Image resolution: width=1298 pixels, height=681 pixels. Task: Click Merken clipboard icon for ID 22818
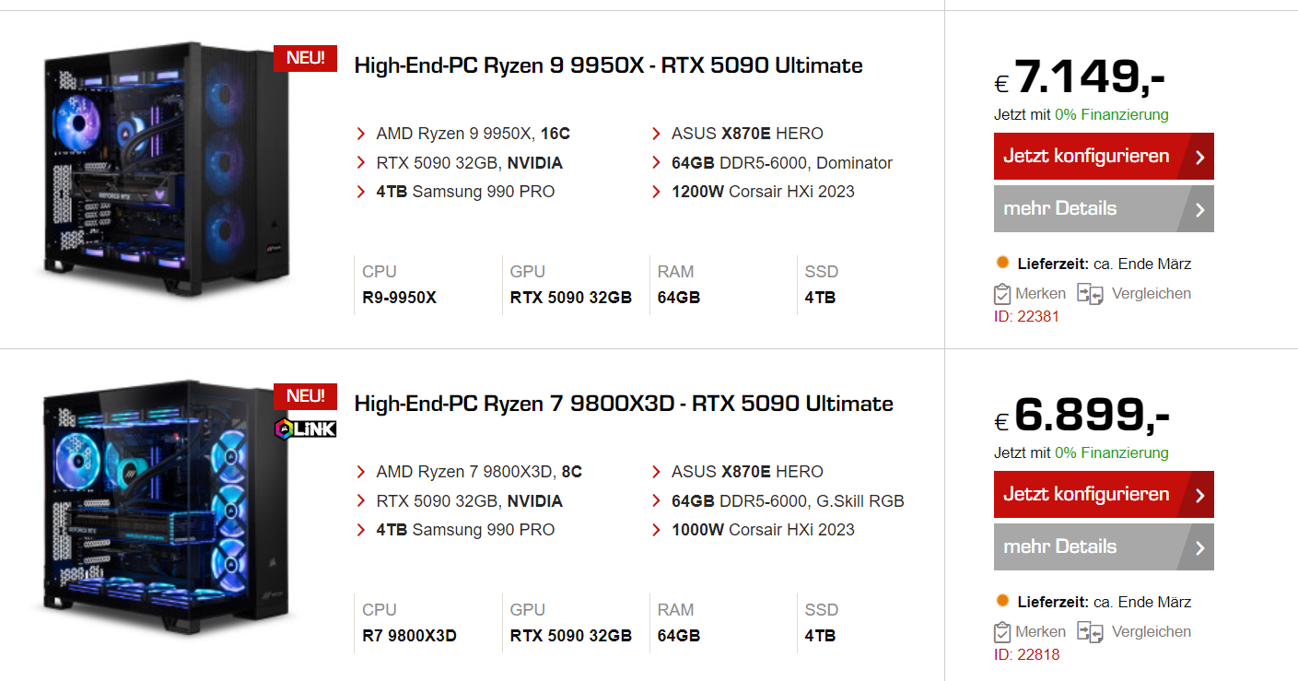pos(1003,632)
